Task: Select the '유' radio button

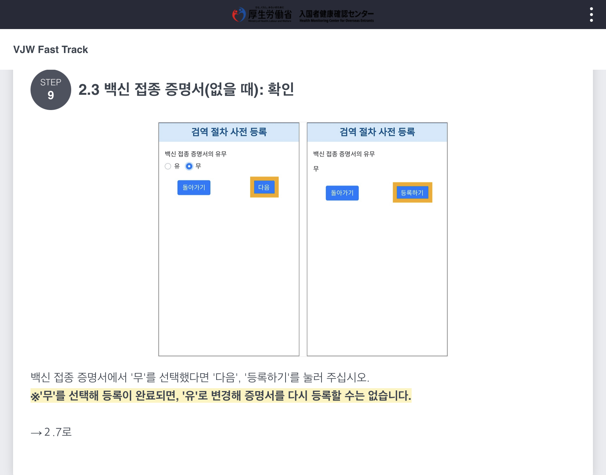Action: 168,166
